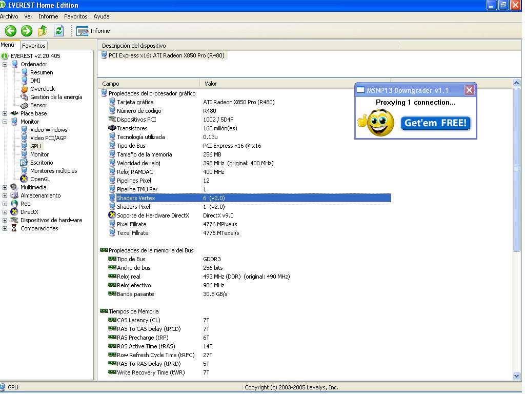This screenshot has width=525, height=394.
Task: Click the vertical scrollbar thumb
Action: pyautogui.click(x=516, y=169)
